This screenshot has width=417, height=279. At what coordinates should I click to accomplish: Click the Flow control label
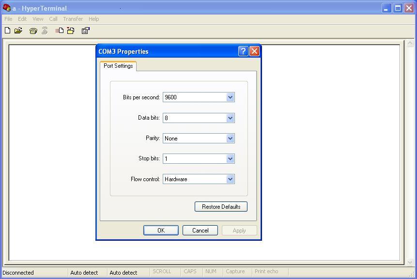click(145, 179)
